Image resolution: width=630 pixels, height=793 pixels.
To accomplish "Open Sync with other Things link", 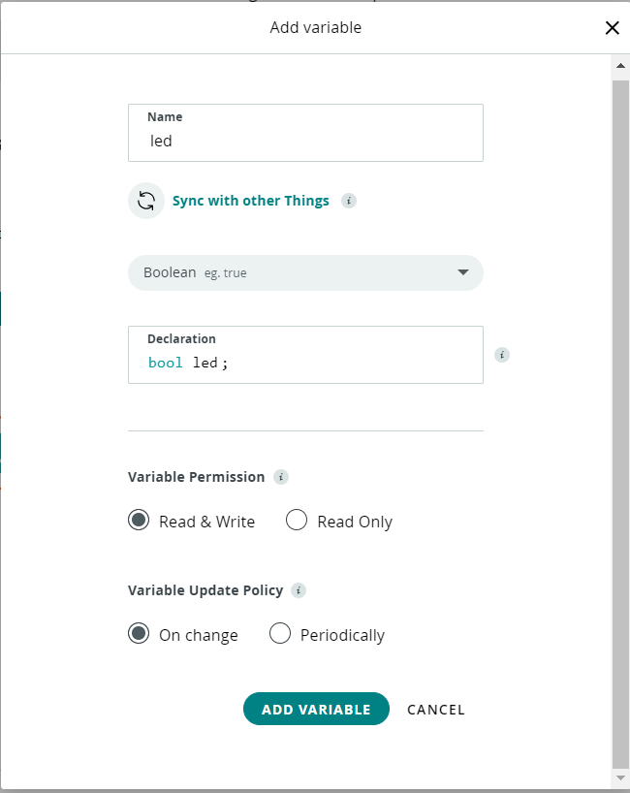I will [251, 201].
